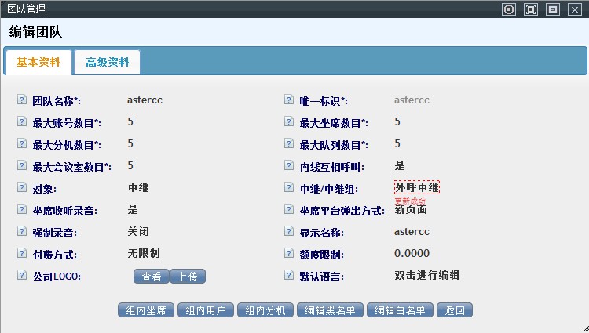Open 组内坐席 agent list
The width and height of the screenshot is (589, 333).
[146, 310]
